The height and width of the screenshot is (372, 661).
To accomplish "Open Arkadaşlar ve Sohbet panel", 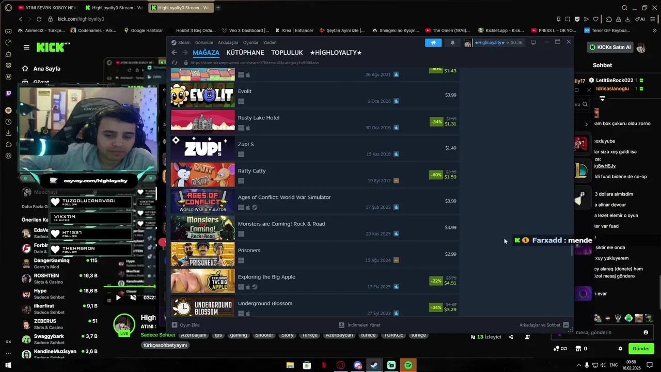I will pos(544,325).
